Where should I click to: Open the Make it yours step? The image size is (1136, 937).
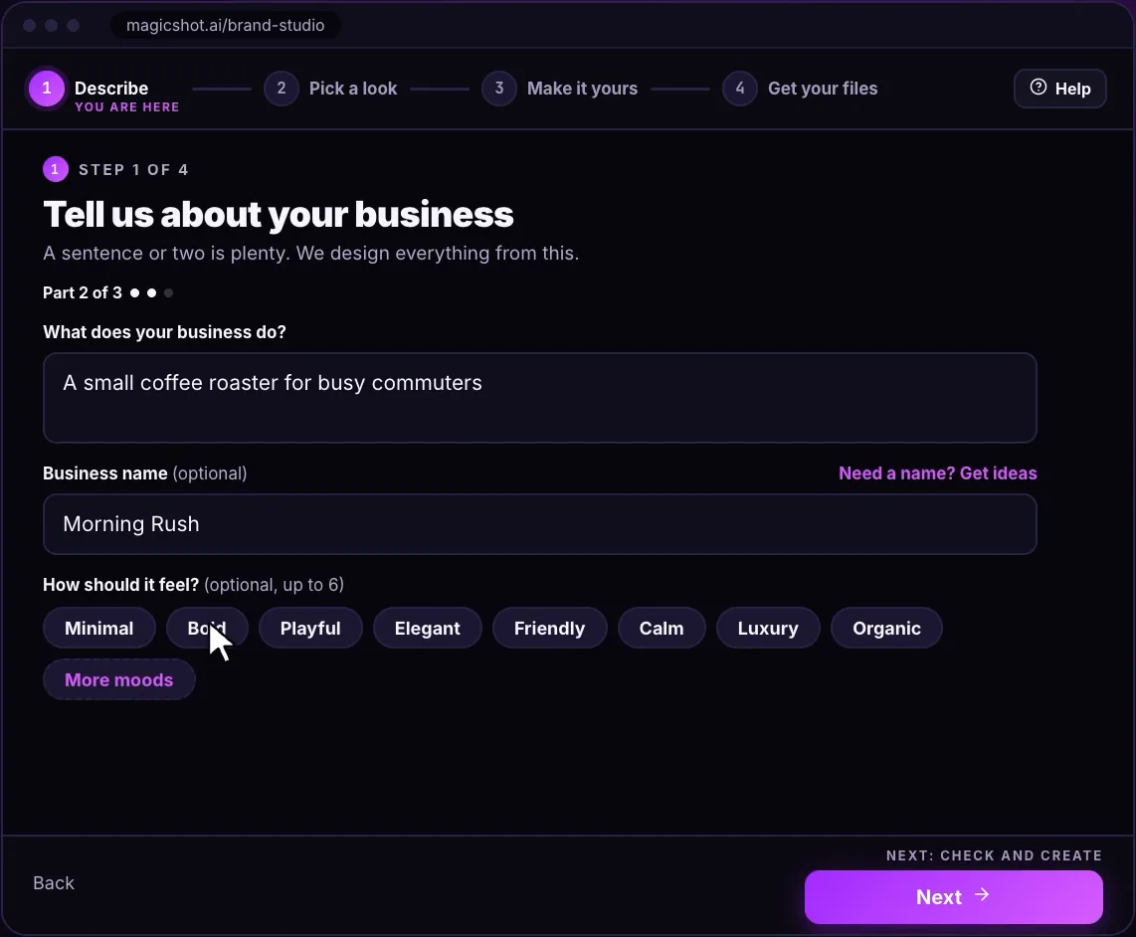[583, 89]
